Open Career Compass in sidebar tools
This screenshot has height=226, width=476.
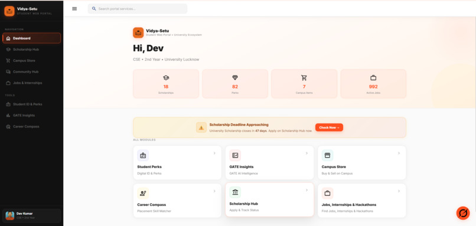31,126
